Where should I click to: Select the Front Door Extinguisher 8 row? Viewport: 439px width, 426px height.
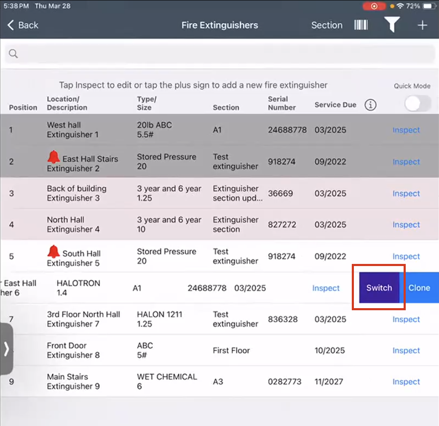pos(219,350)
